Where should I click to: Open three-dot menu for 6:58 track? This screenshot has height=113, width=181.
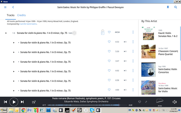(x=133, y=80)
